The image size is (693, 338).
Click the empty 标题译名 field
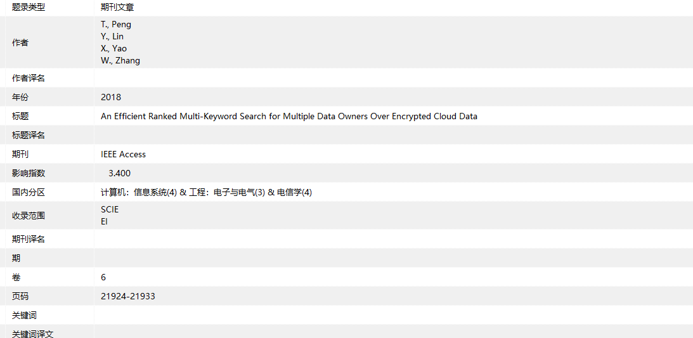(x=393, y=136)
